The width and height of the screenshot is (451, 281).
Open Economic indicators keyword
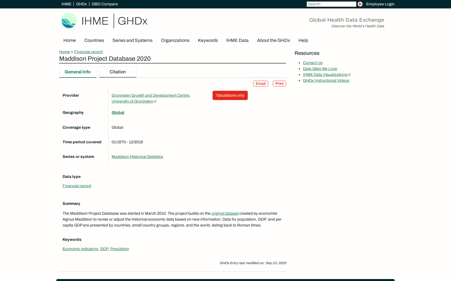[80, 249]
